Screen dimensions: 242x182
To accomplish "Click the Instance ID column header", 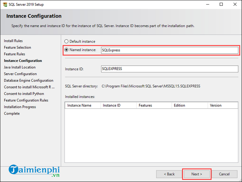I will (119, 105).
